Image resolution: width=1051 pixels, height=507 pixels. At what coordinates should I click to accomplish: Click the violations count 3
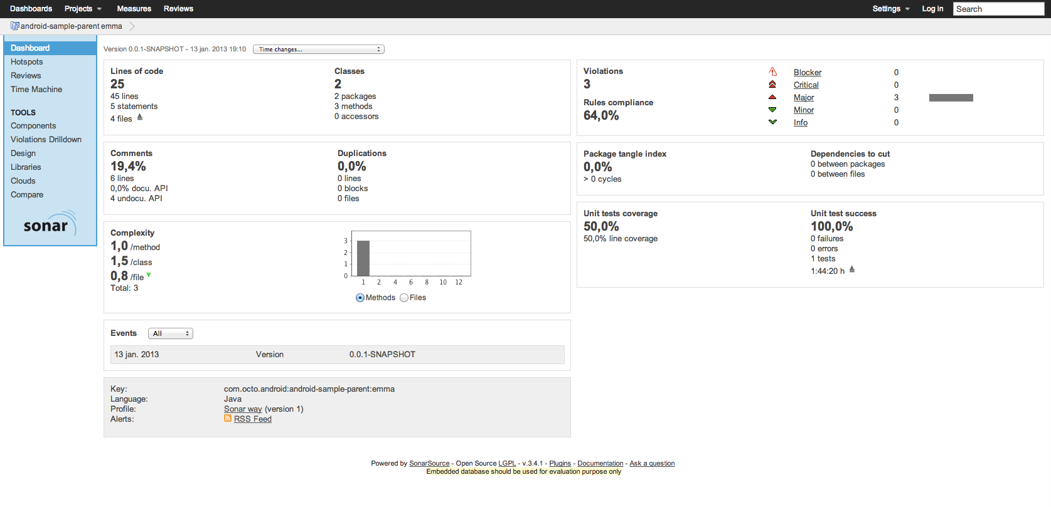[x=587, y=84]
